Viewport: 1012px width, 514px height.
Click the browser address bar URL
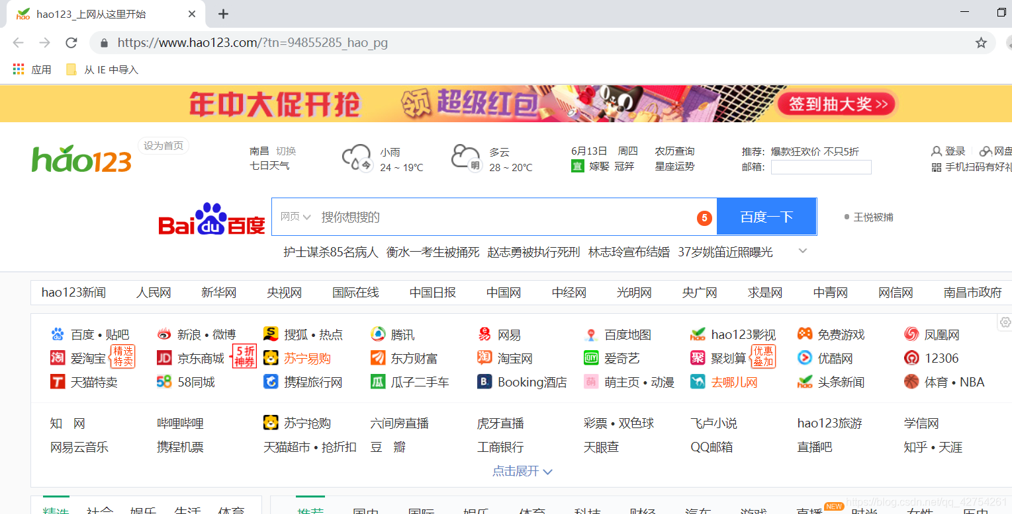[253, 43]
